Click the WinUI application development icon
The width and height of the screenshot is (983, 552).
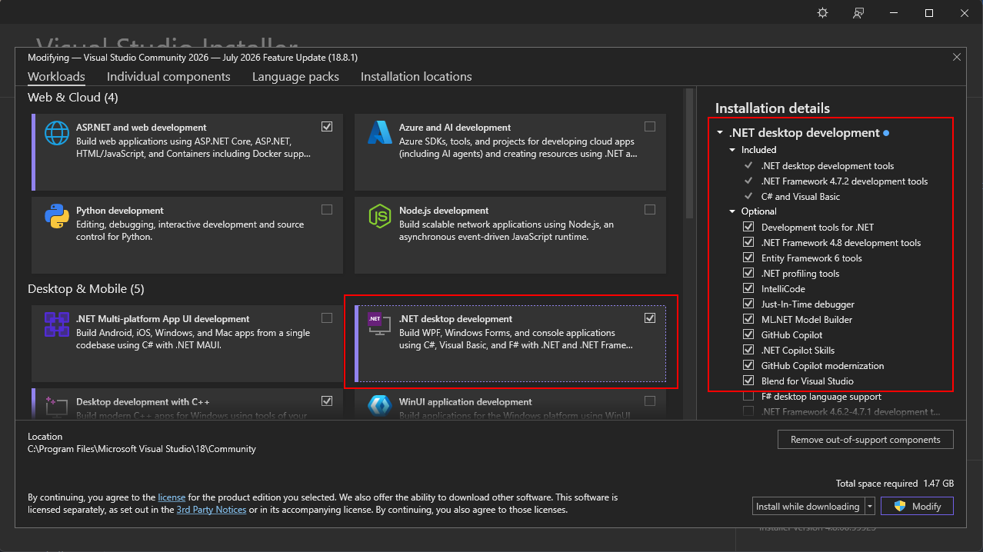[x=380, y=406]
